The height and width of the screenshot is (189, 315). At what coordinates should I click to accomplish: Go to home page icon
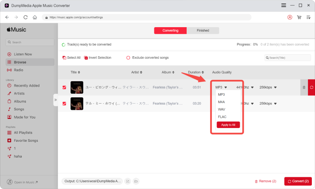pos(35,17)
